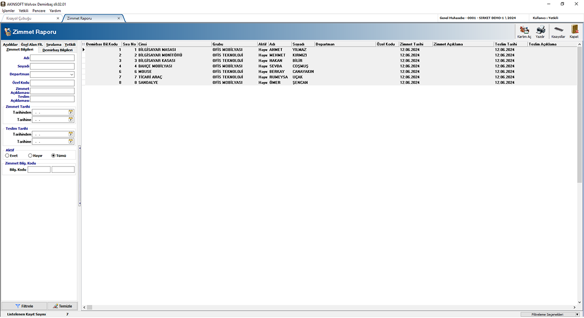Open calendar for Teslim Tarihi Tarihine

click(71, 142)
